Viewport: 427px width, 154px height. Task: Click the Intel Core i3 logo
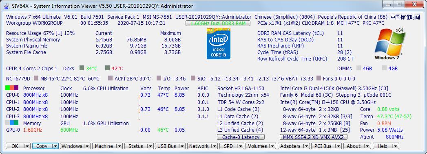[x=219, y=43]
